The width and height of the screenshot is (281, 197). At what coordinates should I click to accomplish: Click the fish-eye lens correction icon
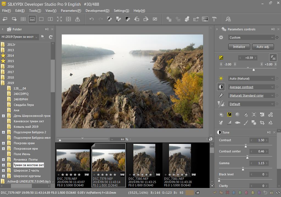(x=237, y=123)
